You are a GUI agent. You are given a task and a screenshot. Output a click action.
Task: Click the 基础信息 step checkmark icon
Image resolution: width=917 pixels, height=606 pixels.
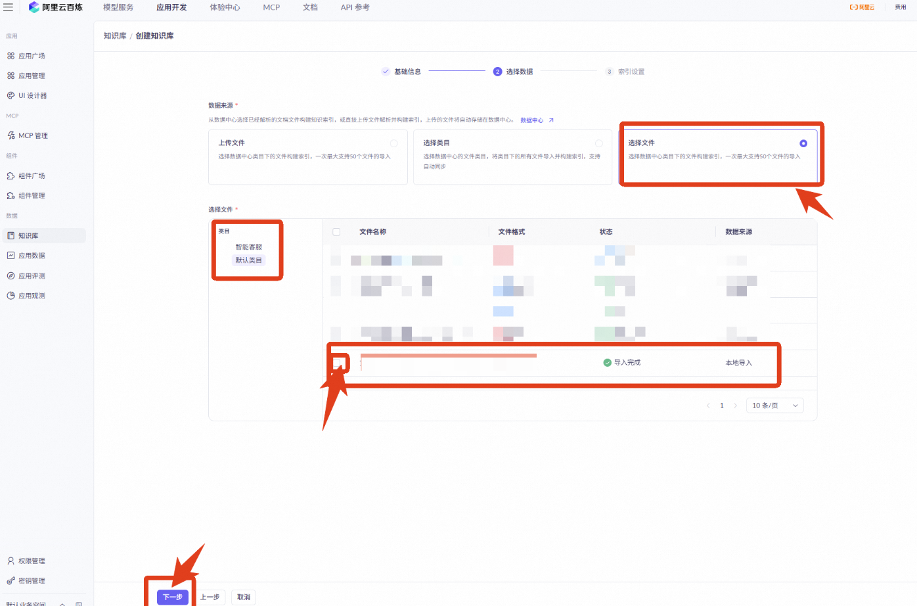click(x=386, y=72)
